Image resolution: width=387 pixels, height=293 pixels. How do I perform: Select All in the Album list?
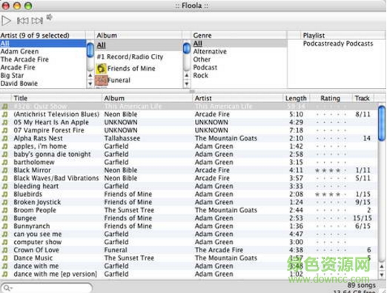tap(139, 45)
